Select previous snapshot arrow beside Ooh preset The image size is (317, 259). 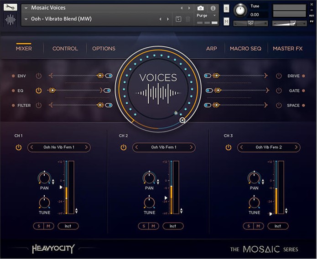[x=160, y=19]
